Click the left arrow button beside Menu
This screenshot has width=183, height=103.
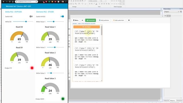point(82,20)
